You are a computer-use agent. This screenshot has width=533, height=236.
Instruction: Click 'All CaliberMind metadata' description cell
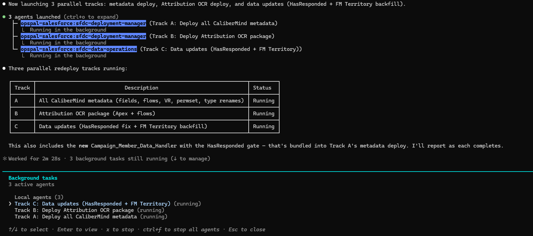click(141, 101)
